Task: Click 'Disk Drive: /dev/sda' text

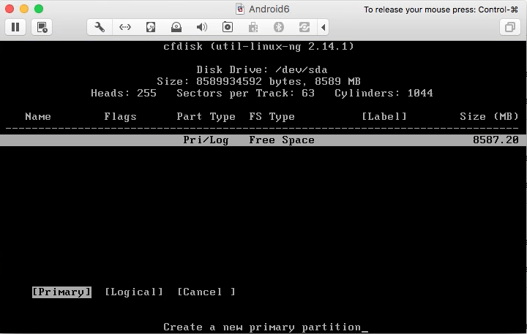Action: (262, 70)
